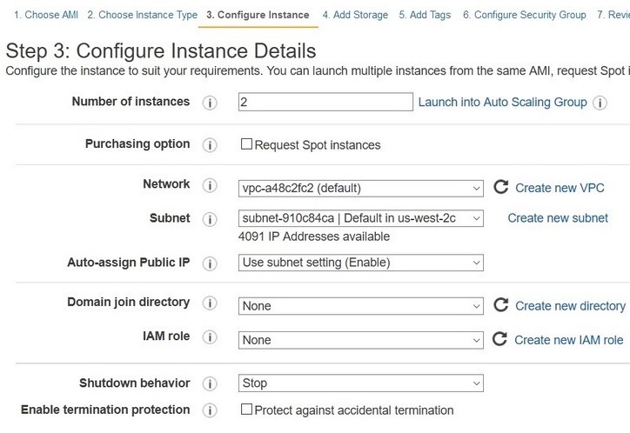Click Create new VPC link
The height and width of the screenshot is (433, 630).
click(560, 188)
